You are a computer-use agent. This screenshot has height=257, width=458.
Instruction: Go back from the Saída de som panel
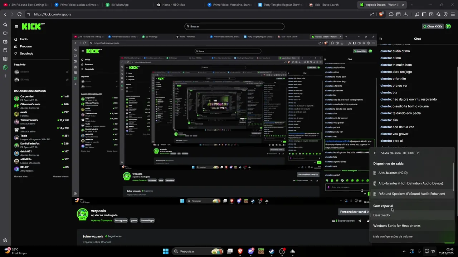(375, 153)
